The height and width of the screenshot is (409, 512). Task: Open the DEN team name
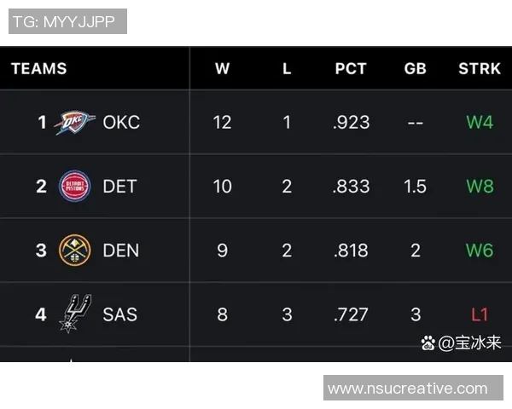pos(120,251)
